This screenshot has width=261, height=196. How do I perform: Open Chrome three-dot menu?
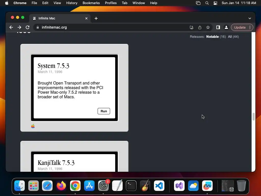point(250,27)
